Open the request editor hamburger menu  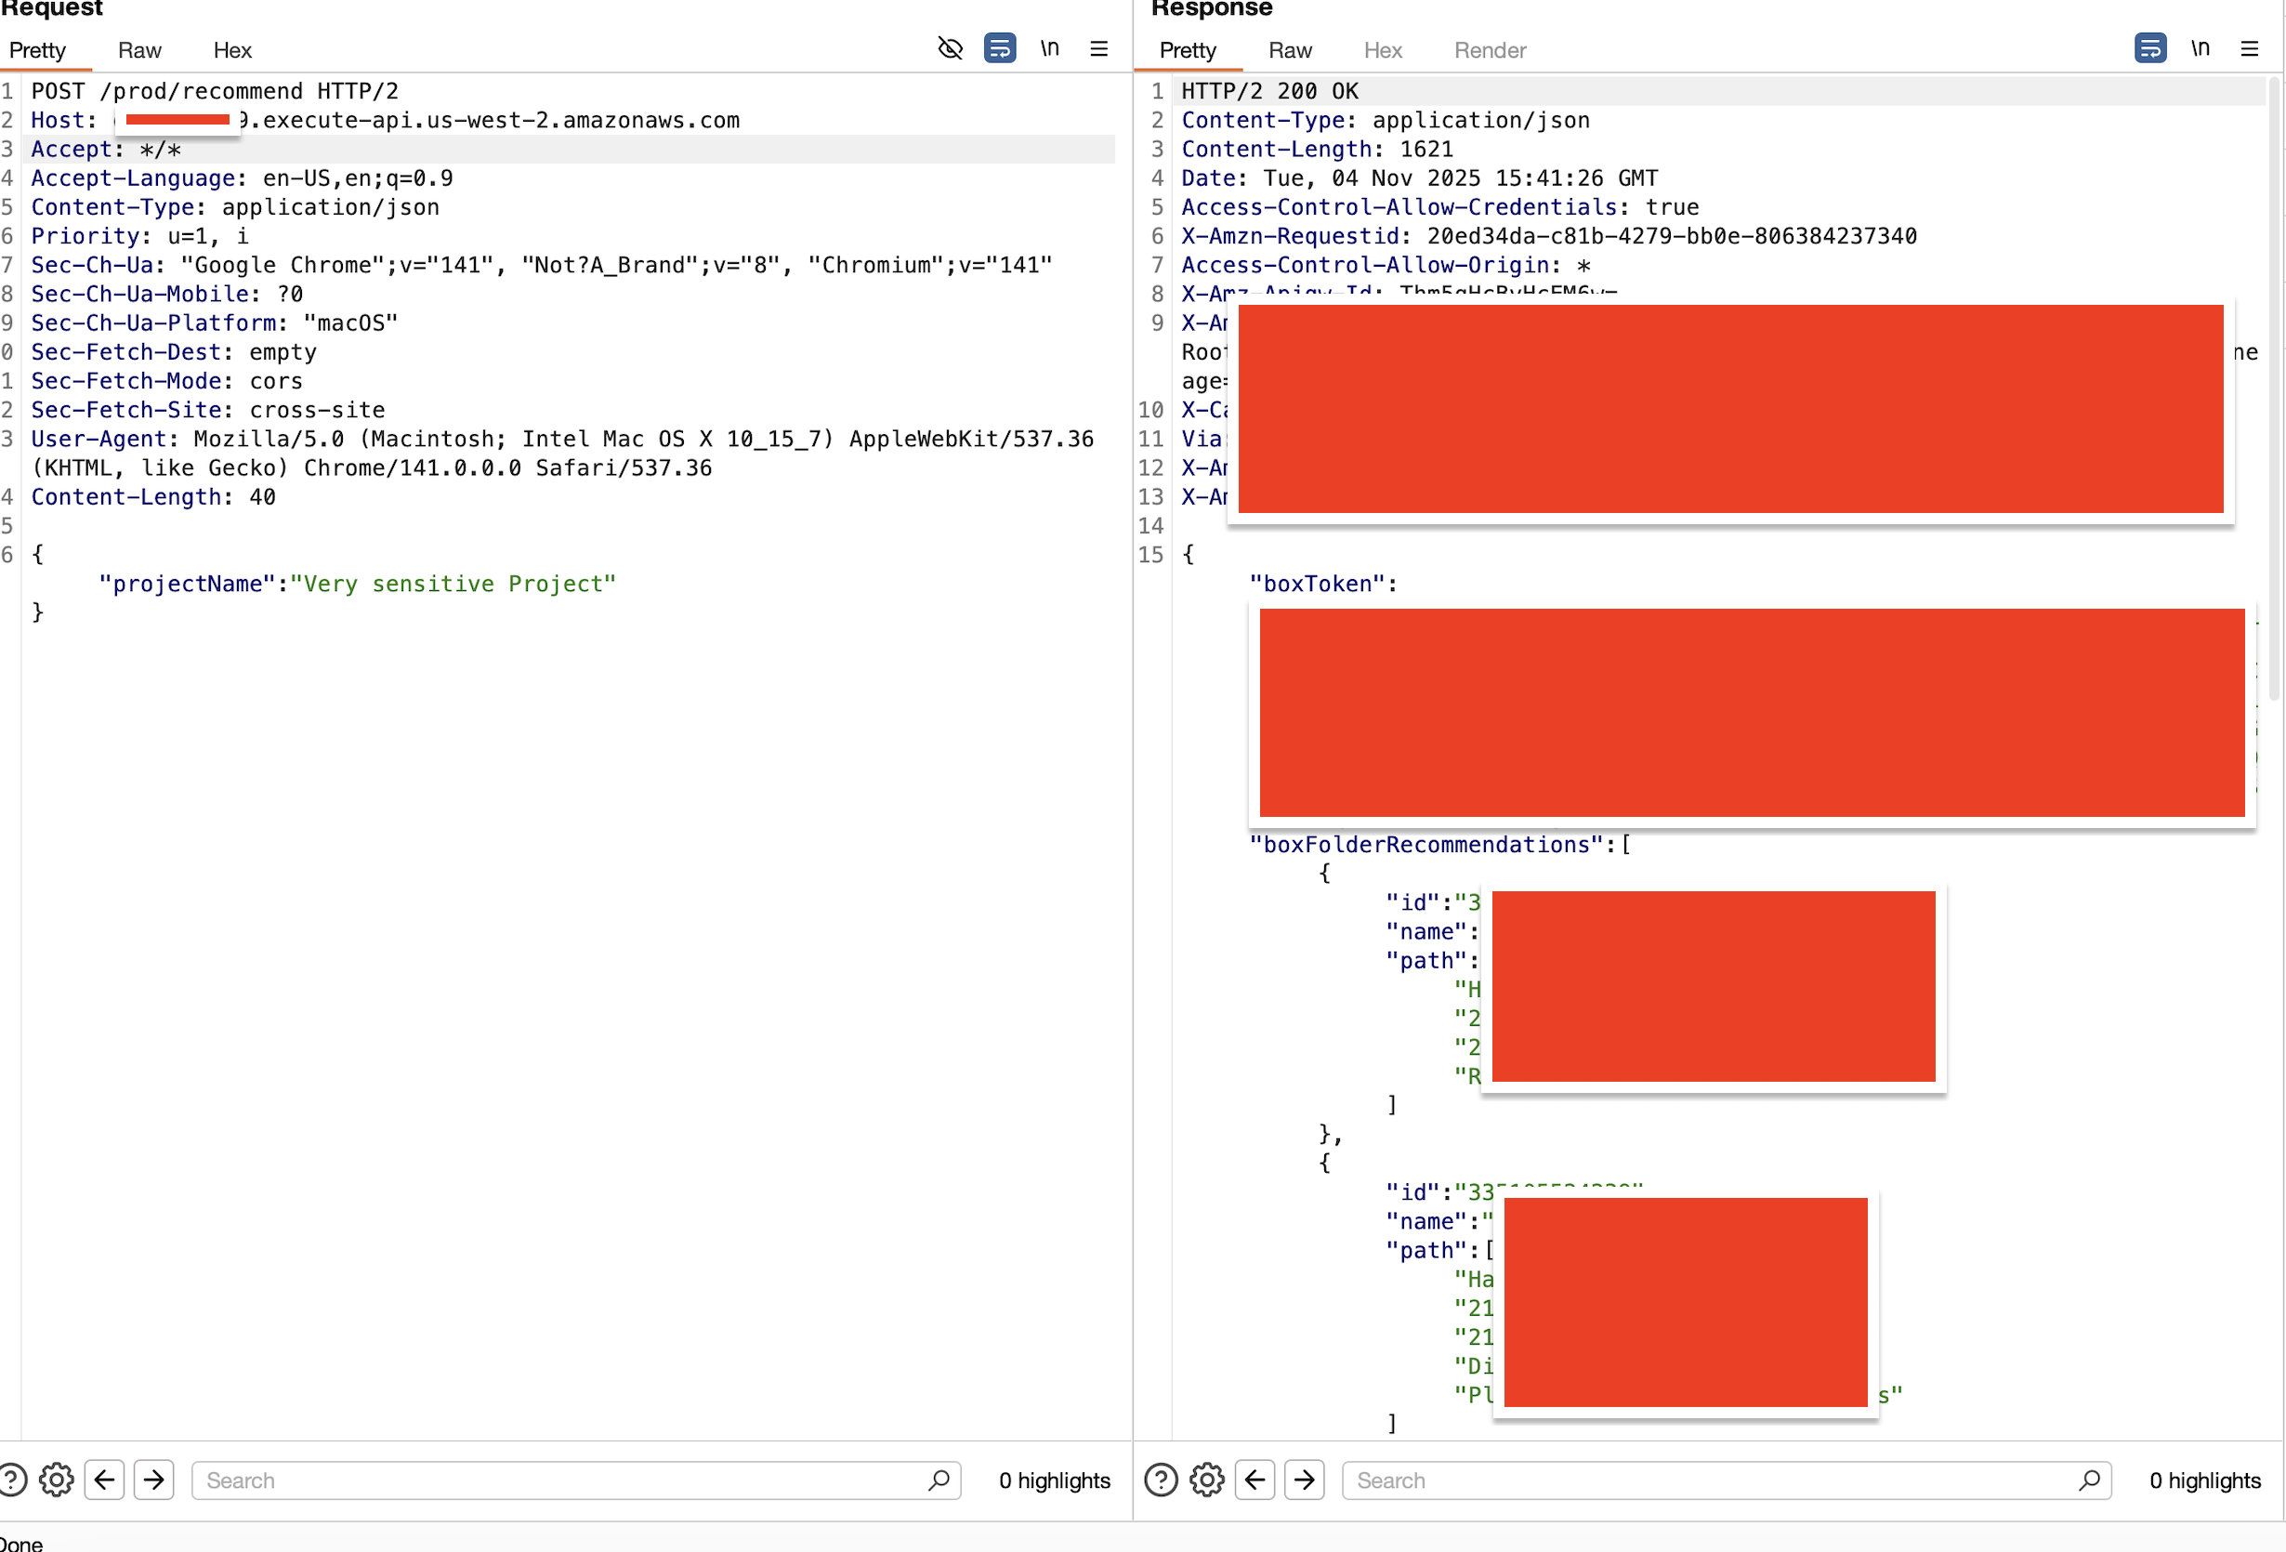tap(1098, 48)
